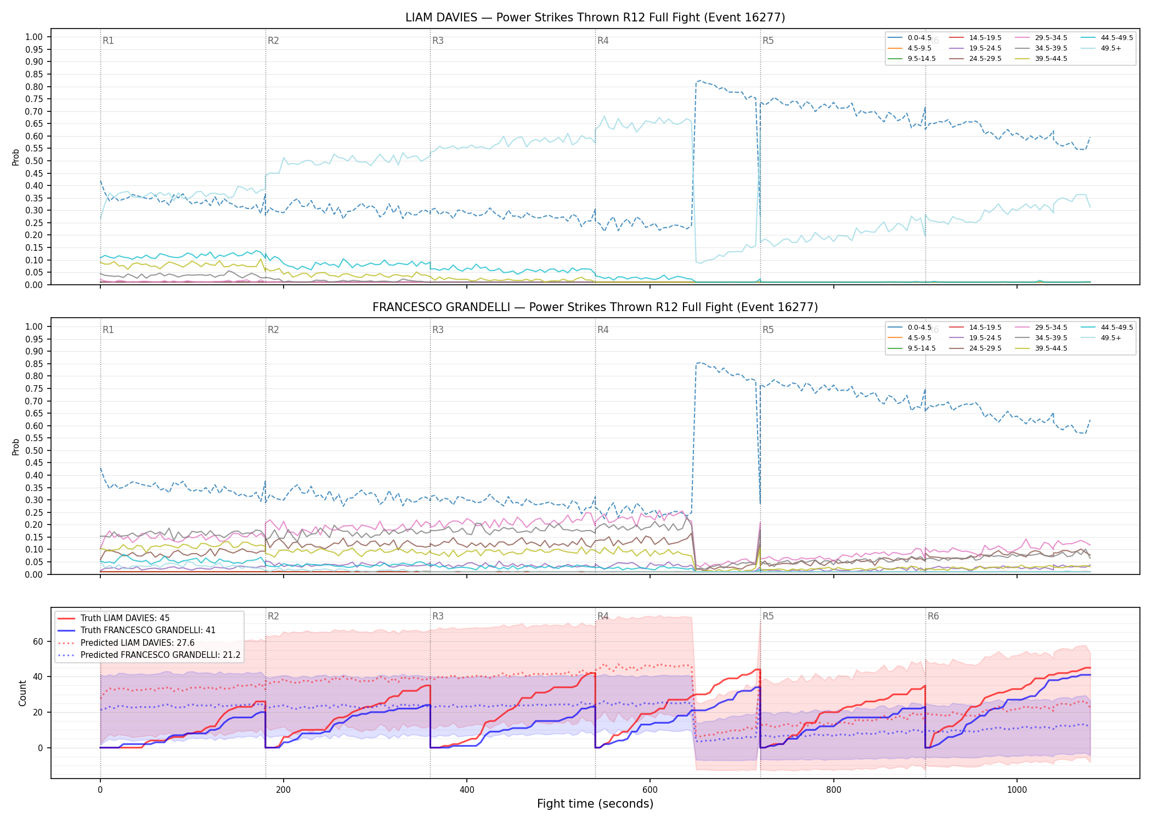Click the FRANCESCO GRANDELLI chart title

[595, 307]
